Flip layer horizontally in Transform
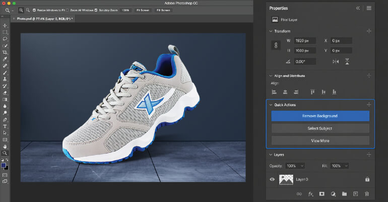Image resolution: width=388 pixels, height=202 pixels. pyautogui.click(x=336, y=62)
